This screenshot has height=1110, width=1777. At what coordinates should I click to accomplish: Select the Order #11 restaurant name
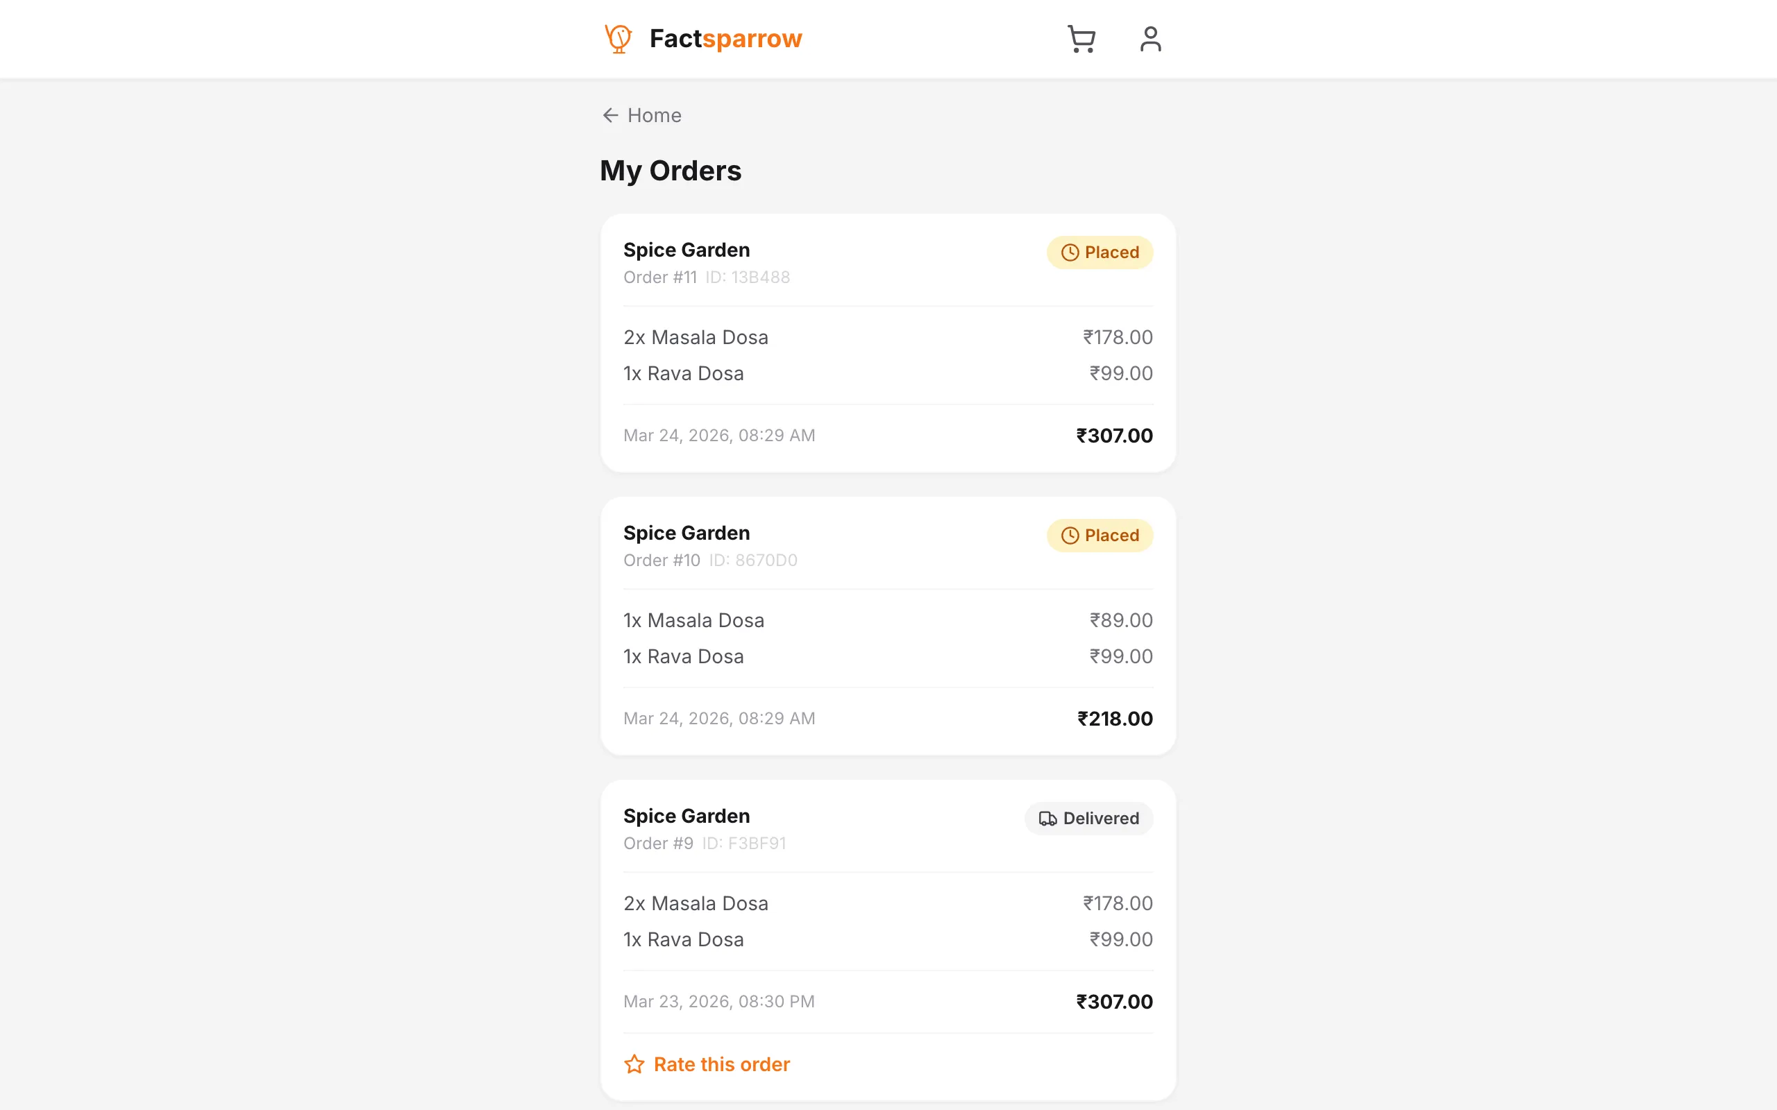coord(687,250)
